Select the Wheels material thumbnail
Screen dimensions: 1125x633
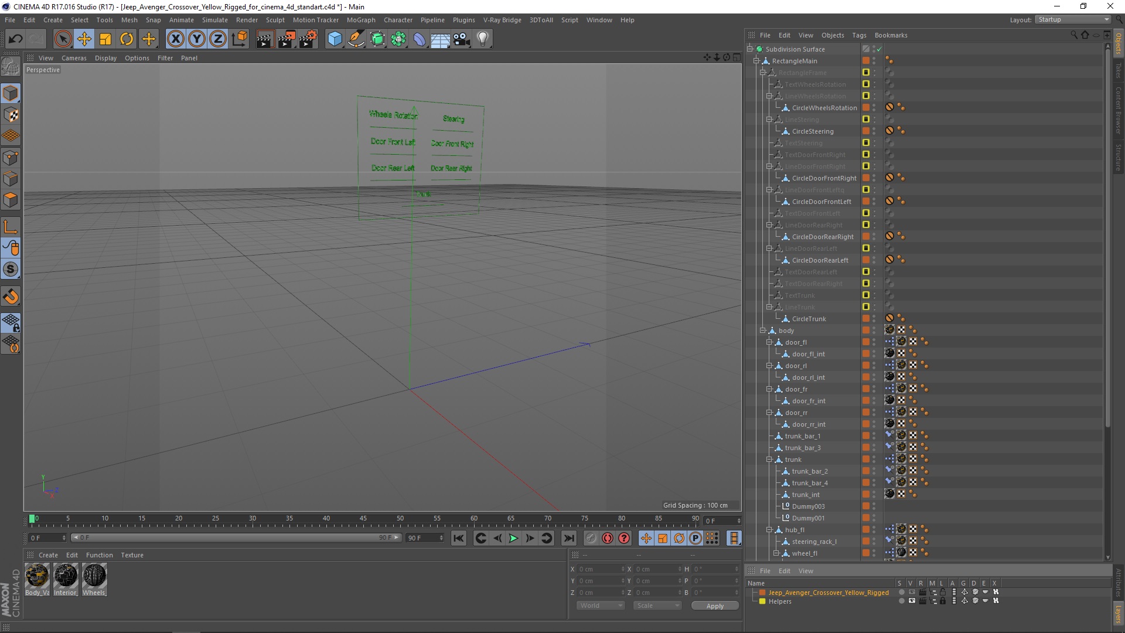point(94,576)
